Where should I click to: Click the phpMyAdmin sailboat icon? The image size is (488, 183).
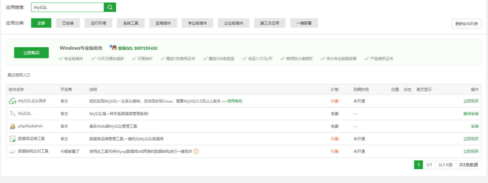[x=13, y=126]
